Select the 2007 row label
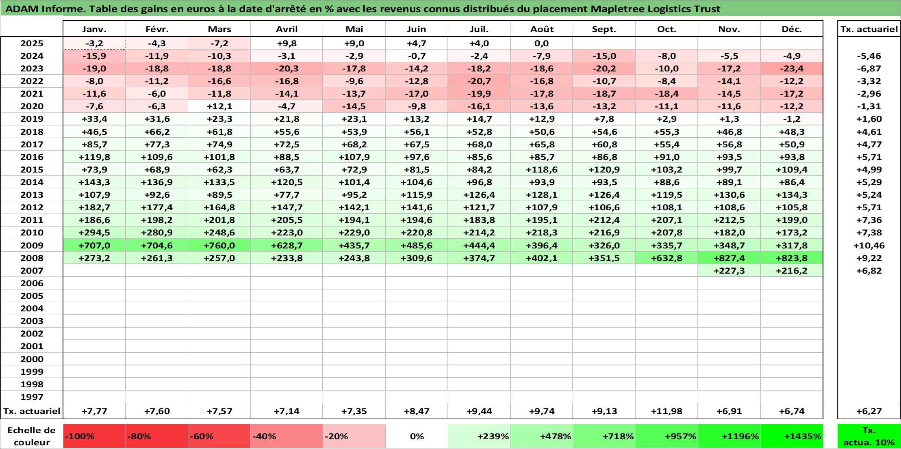Viewport: 901px width, 449px height. pos(32,270)
